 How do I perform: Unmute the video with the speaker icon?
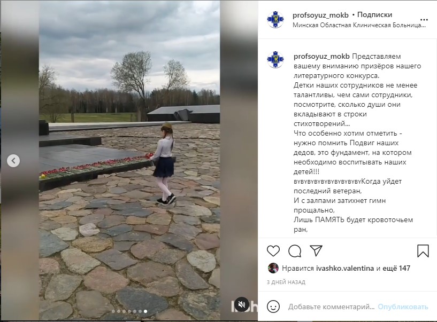(242, 304)
